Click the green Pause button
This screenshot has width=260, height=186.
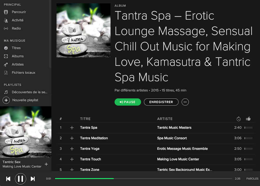(x=128, y=102)
